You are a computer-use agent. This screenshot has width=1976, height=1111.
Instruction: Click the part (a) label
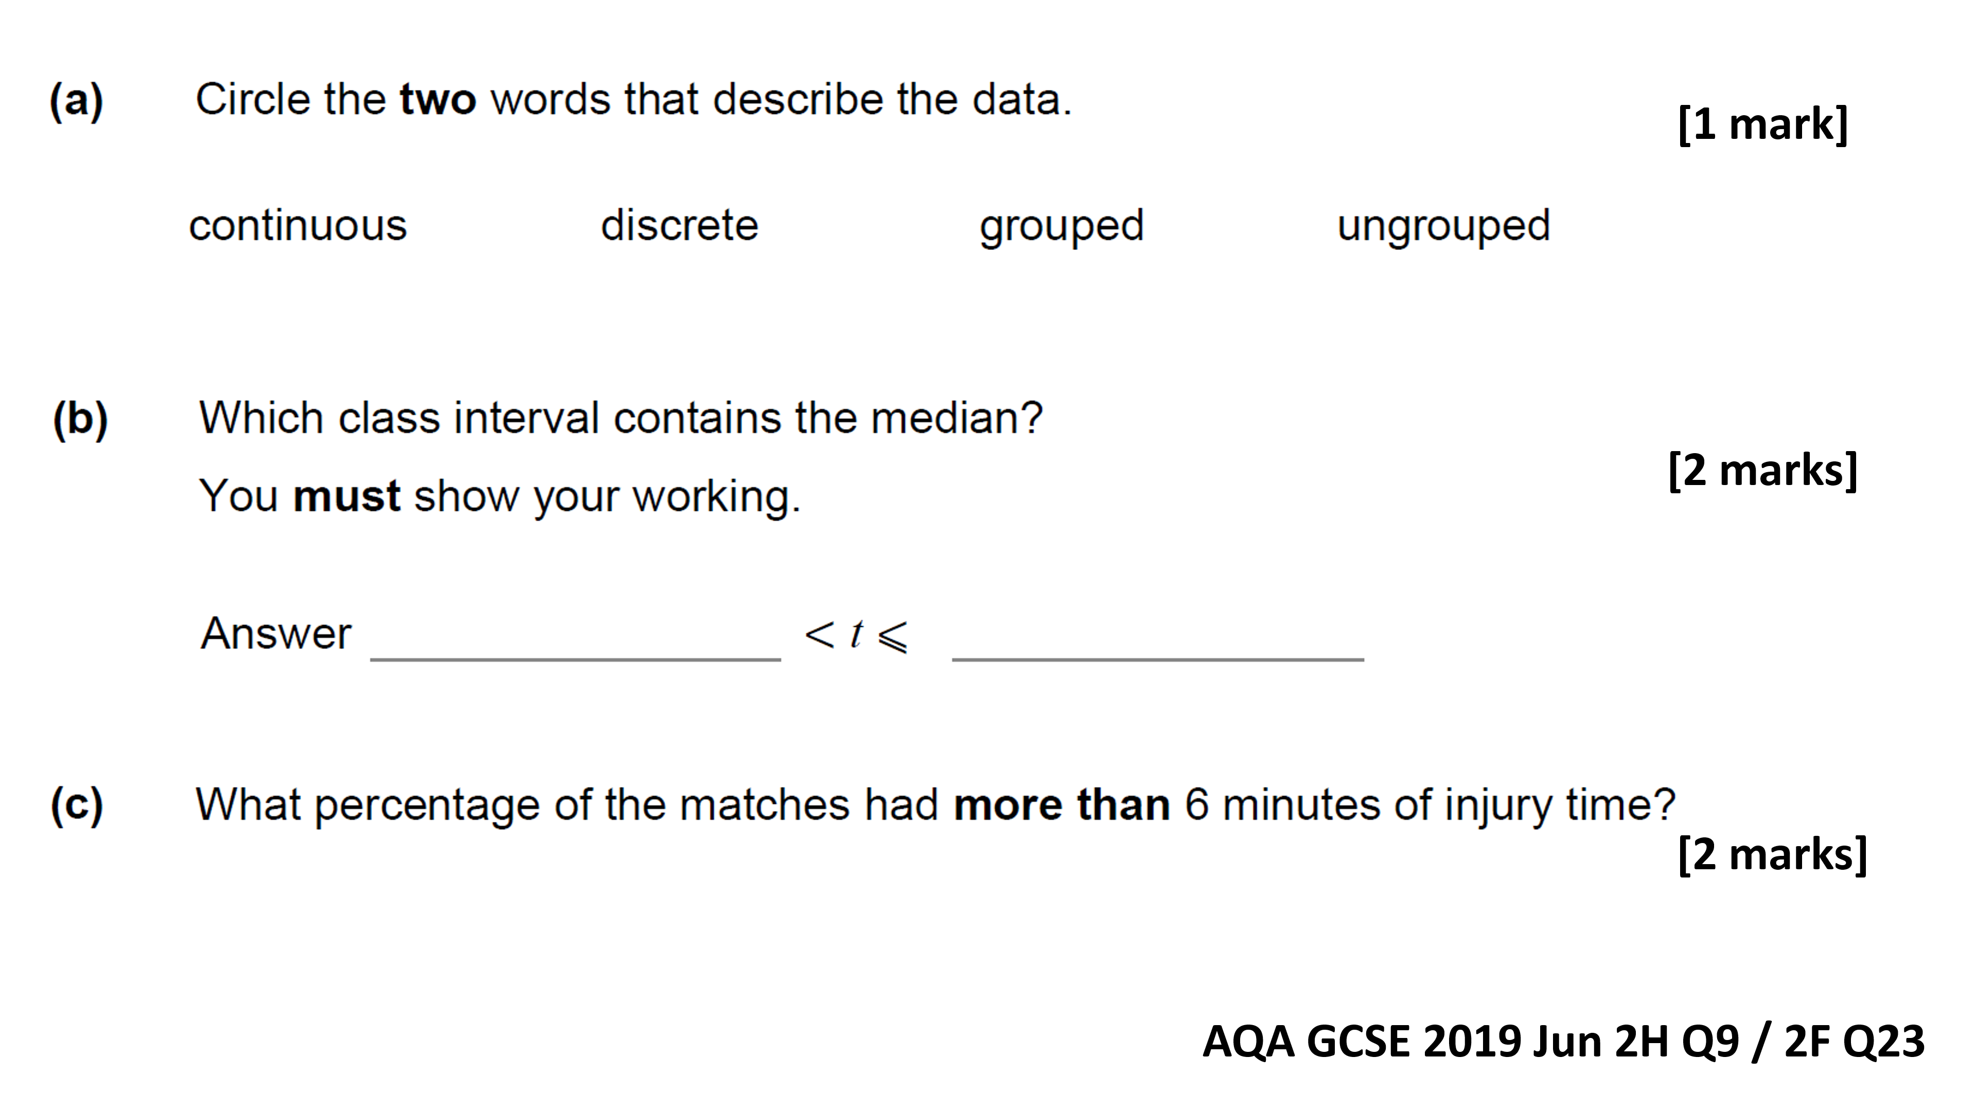pyautogui.click(x=76, y=100)
